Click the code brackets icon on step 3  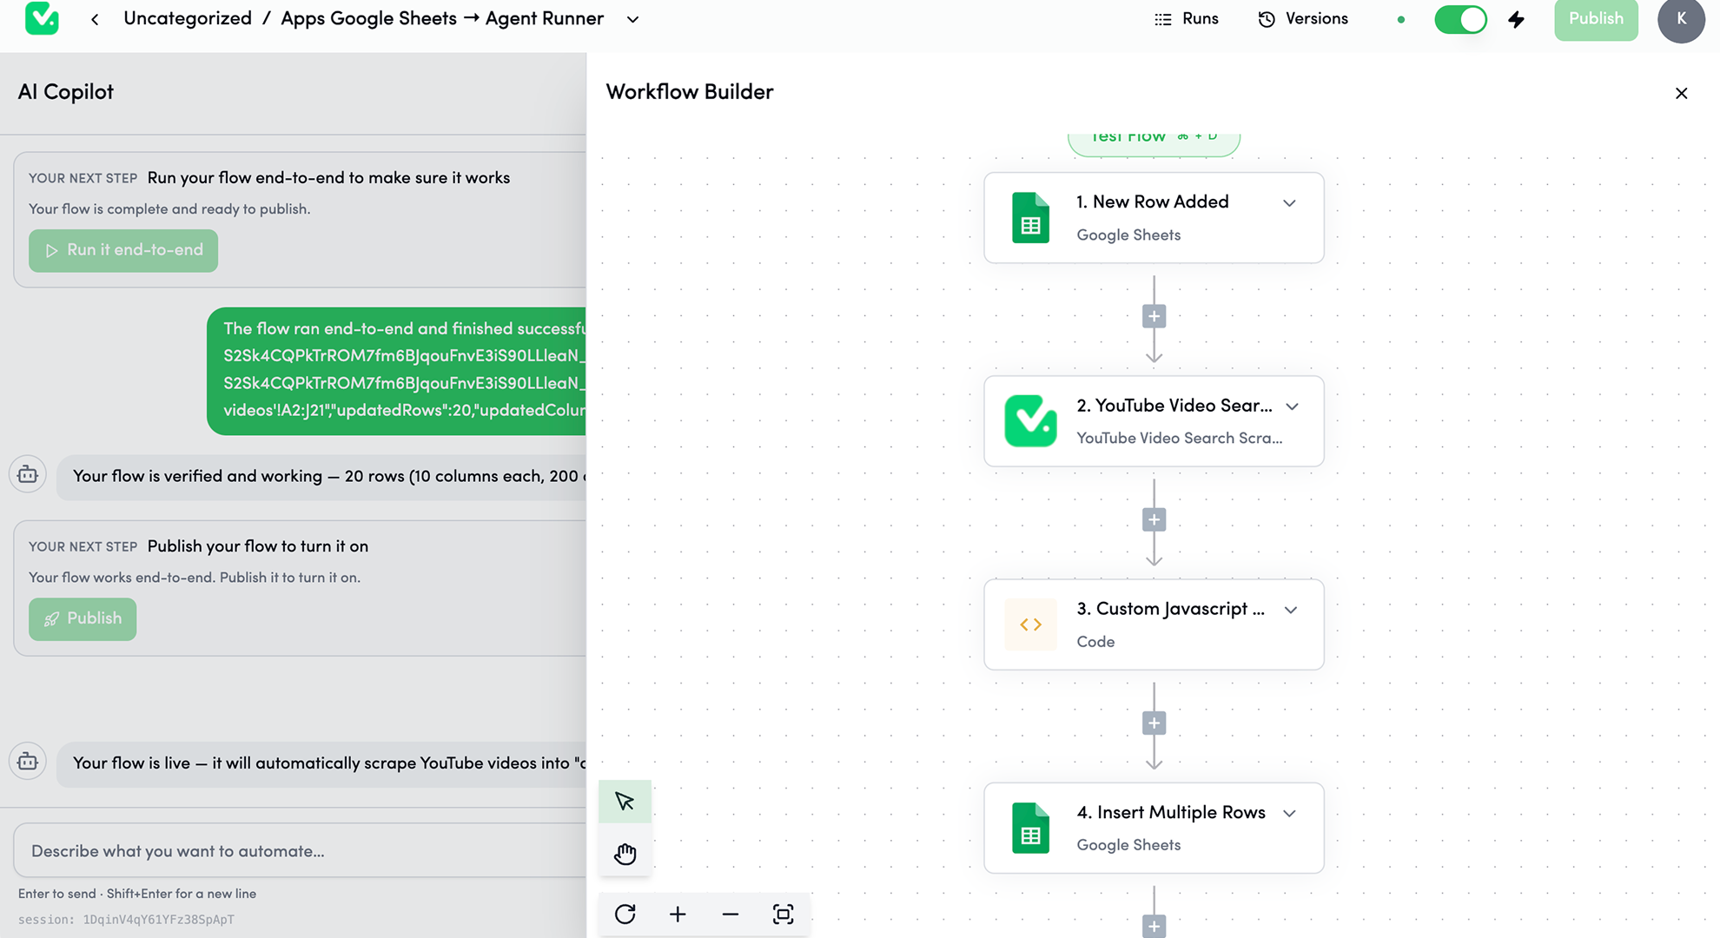tap(1030, 624)
